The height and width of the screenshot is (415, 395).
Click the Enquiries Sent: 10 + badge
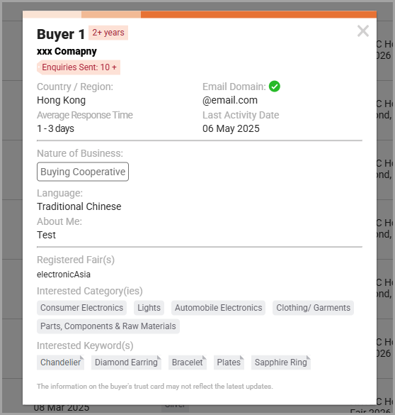tap(79, 67)
